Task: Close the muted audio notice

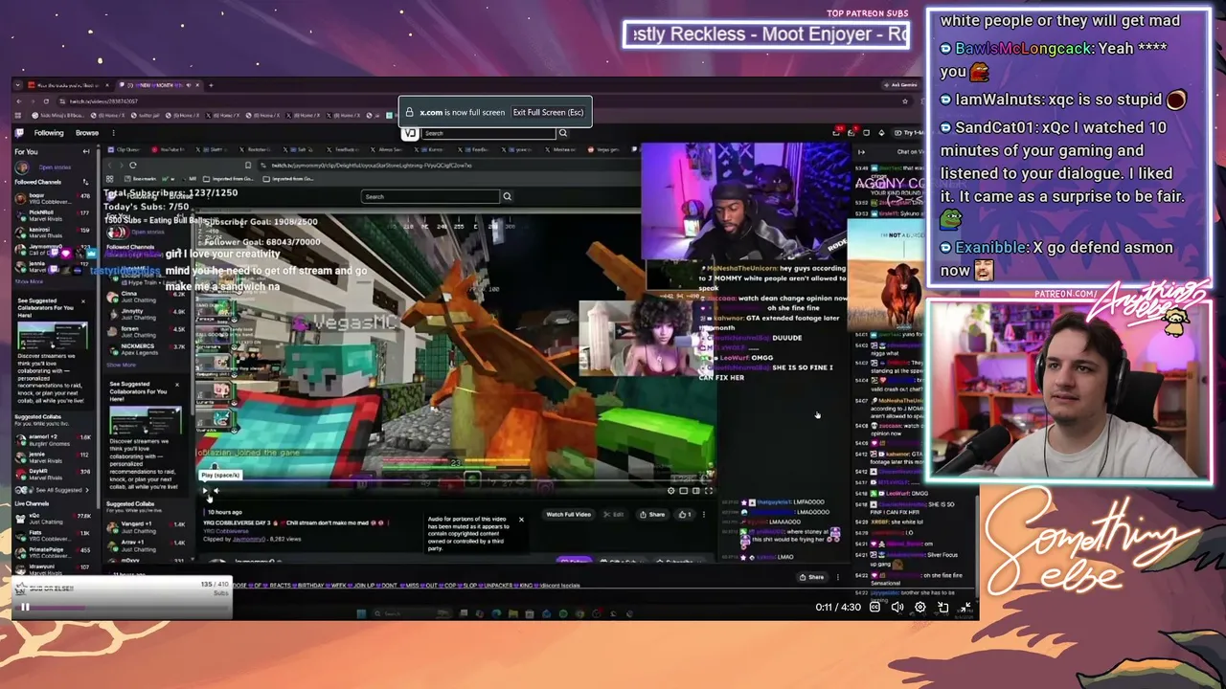Action: click(521, 520)
